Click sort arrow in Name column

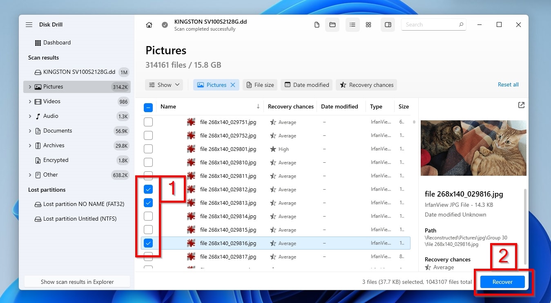pyautogui.click(x=258, y=106)
